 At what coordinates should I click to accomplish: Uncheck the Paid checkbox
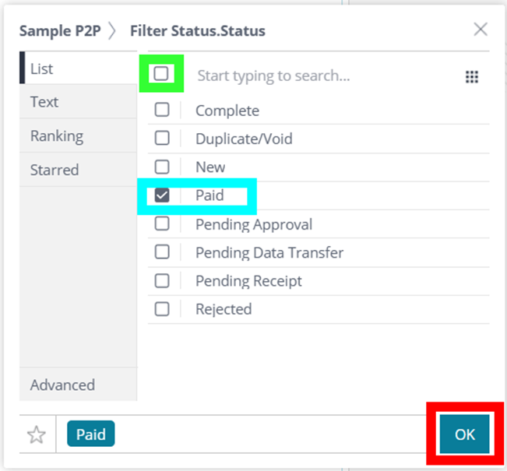tap(162, 195)
